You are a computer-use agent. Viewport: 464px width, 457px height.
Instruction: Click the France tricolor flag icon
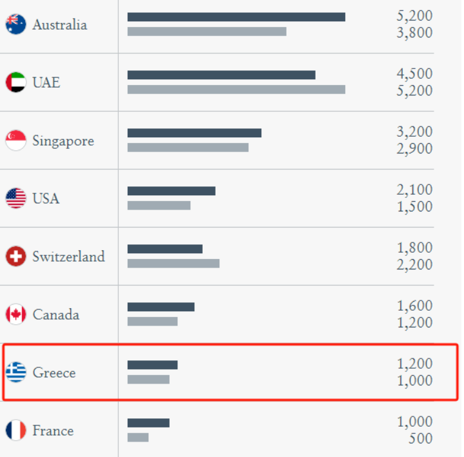pos(15,430)
